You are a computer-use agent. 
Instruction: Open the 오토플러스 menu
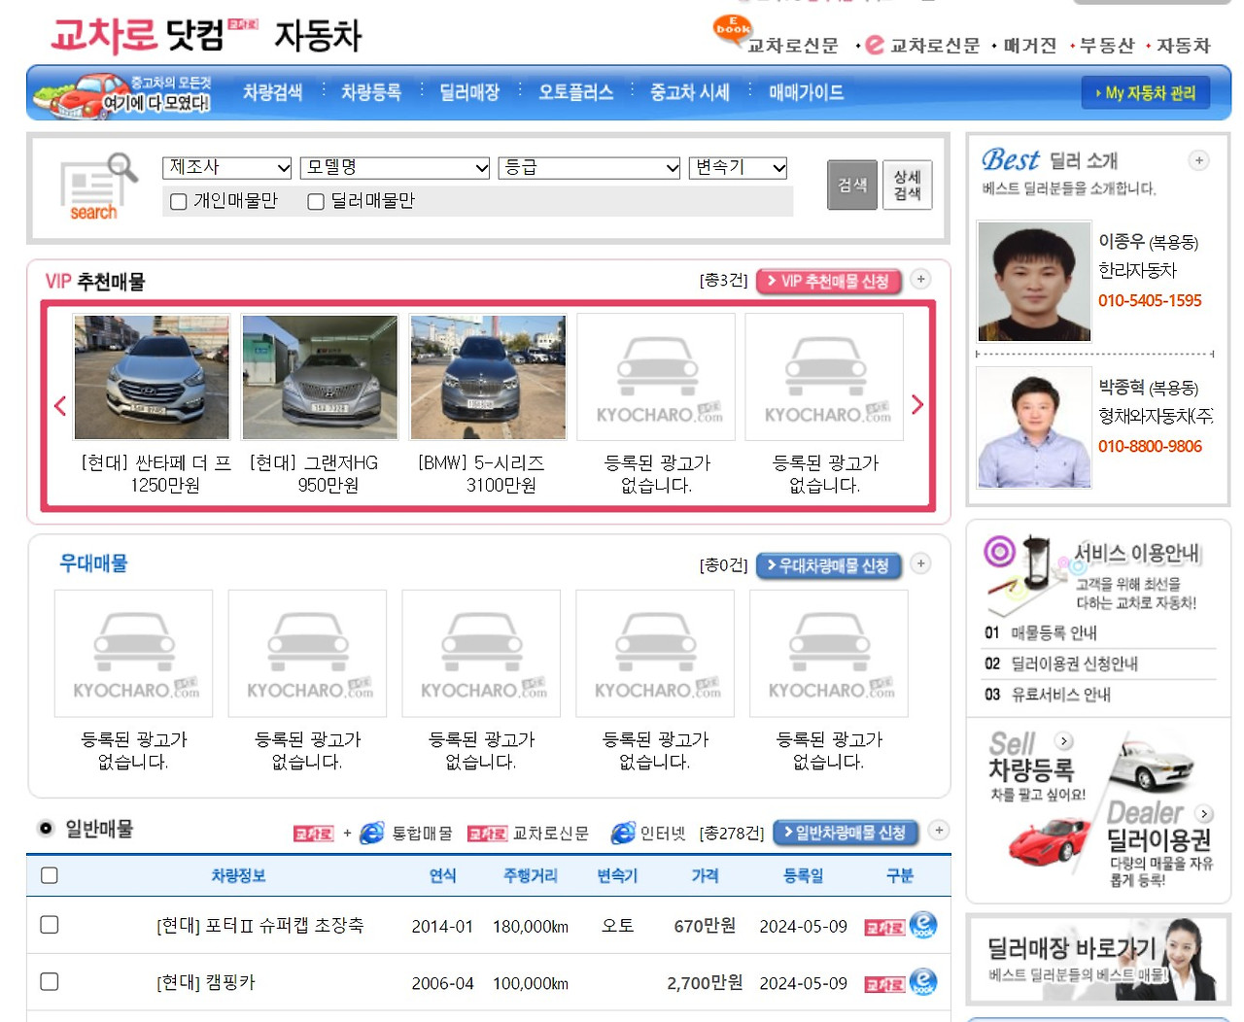pos(576,92)
